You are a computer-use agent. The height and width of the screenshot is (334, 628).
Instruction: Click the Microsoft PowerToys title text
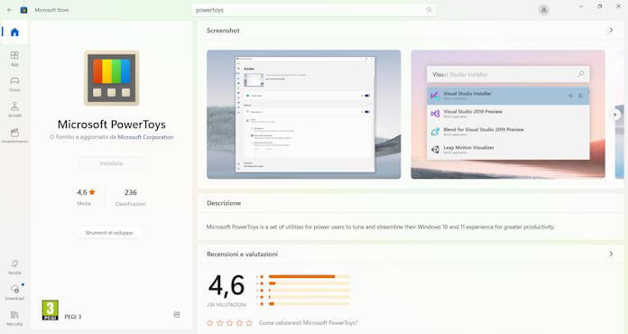coord(111,125)
